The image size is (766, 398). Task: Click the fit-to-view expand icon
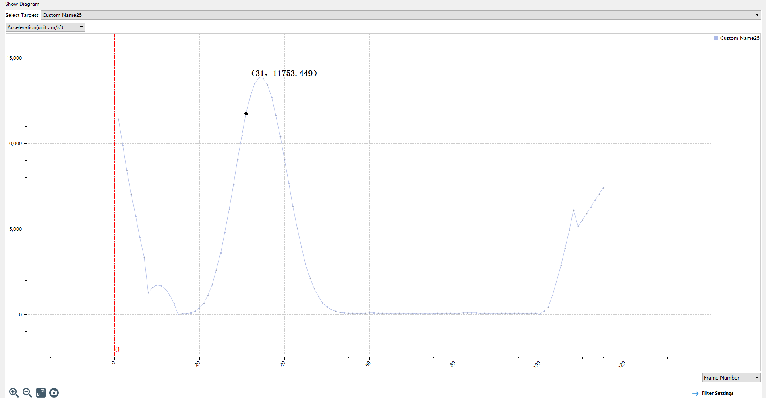pos(41,393)
